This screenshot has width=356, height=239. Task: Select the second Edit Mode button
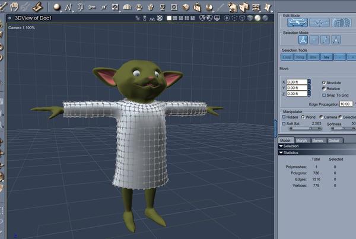[319, 23]
